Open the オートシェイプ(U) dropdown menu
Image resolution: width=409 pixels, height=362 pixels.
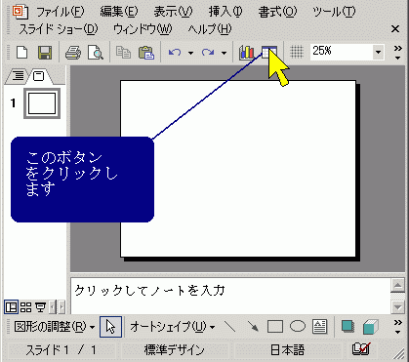(x=173, y=326)
